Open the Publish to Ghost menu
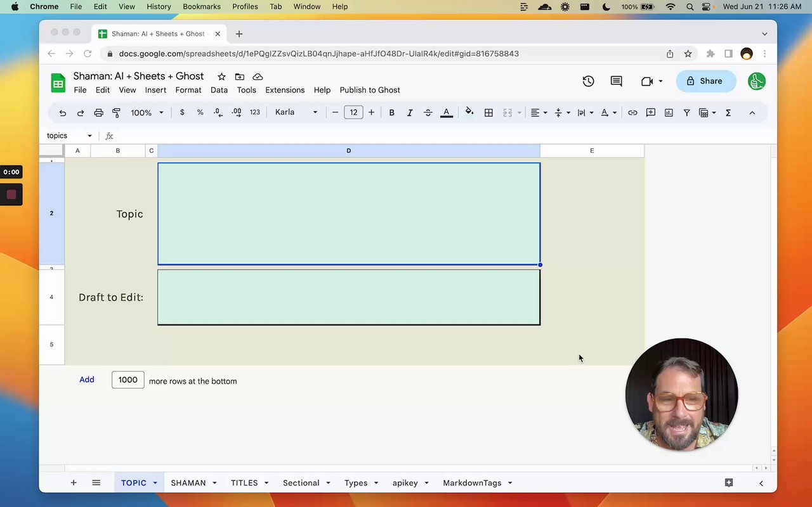 (369, 90)
